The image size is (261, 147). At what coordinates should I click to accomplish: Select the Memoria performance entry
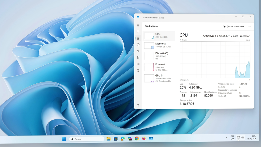[159, 45]
